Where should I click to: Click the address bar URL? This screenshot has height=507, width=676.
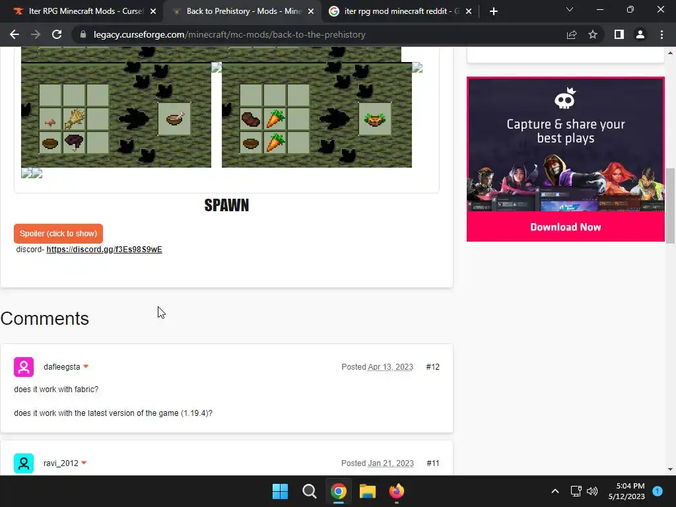tap(229, 34)
